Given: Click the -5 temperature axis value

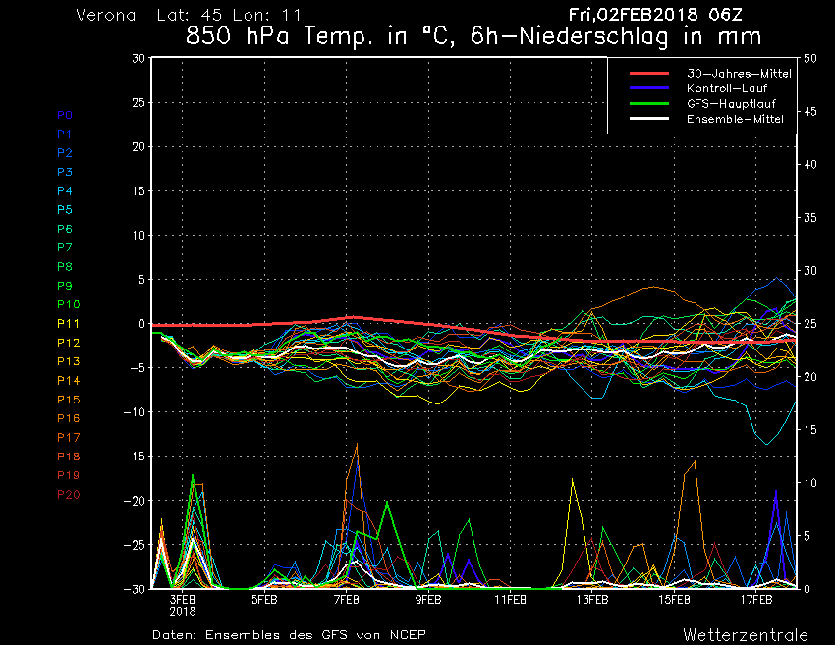Looking at the screenshot, I should tap(136, 368).
